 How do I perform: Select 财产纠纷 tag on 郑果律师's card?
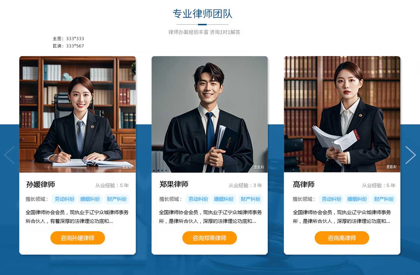click(251, 199)
